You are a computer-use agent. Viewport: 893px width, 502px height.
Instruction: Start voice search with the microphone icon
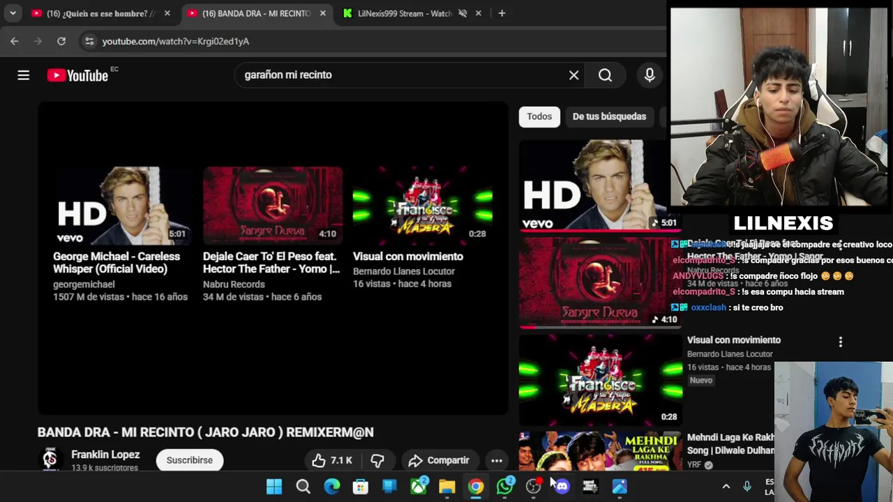pyautogui.click(x=650, y=75)
